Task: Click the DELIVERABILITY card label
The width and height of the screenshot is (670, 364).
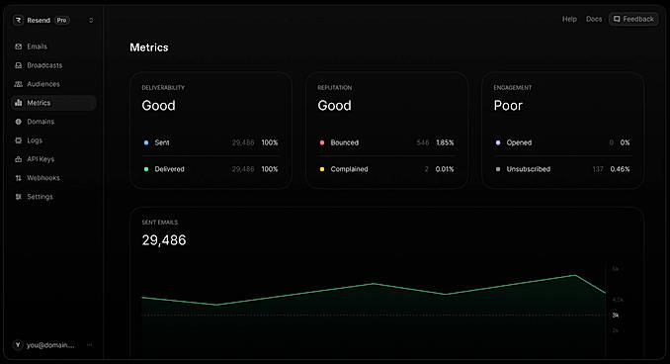Action: pyautogui.click(x=163, y=87)
